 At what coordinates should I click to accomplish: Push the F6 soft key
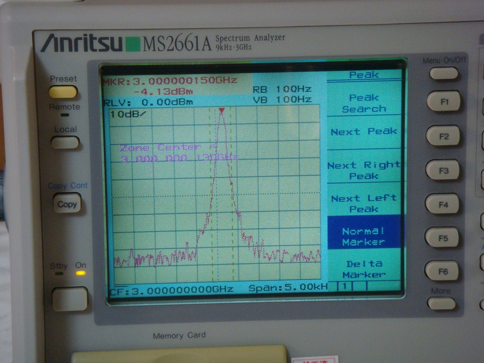pyautogui.click(x=441, y=271)
